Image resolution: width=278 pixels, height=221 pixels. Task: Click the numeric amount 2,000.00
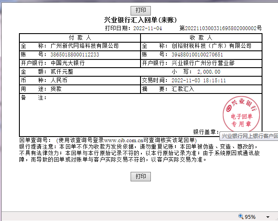[209, 72]
